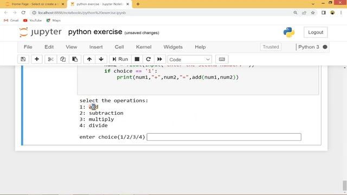Toggle the browser side panel
The width and height of the screenshot is (347, 195).
click(x=324, y=13)
